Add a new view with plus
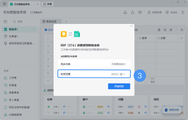Image resolution: width=188 pixels, height=120 pixels. coord(66,21)
